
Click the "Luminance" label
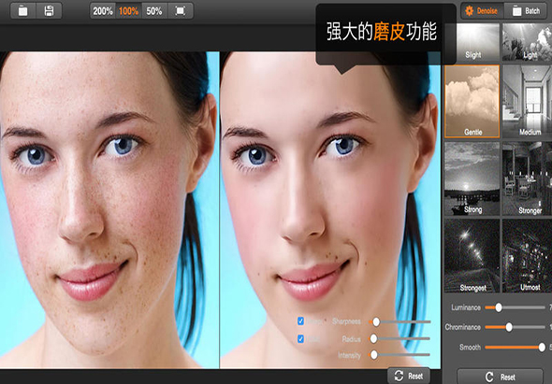coord(466,307)
